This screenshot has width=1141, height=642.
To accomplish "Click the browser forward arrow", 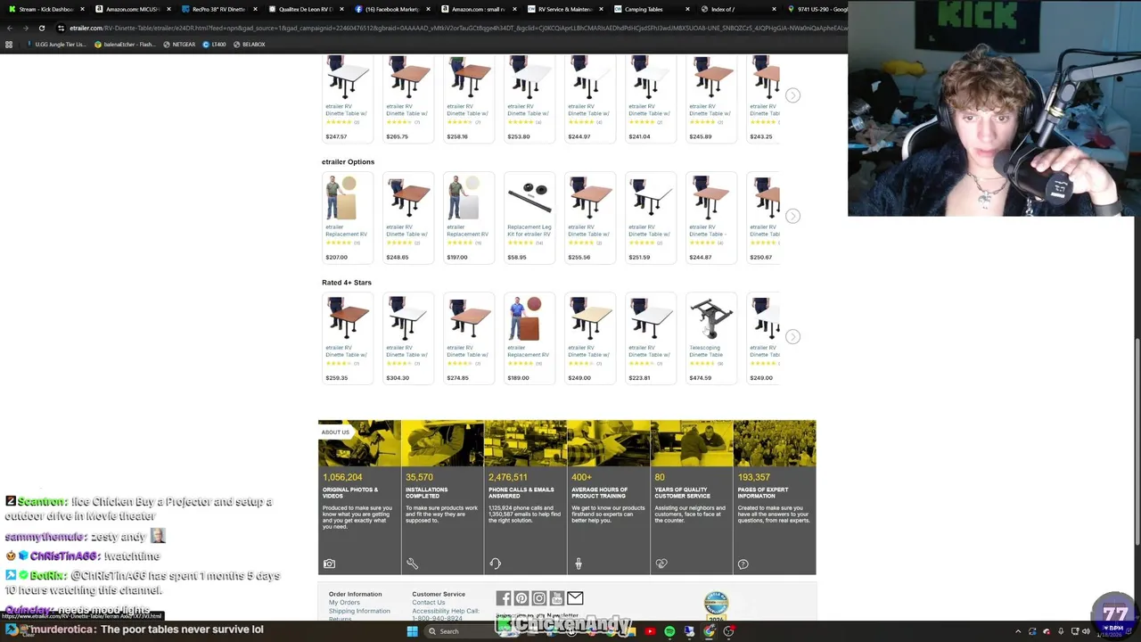I will (26, 28).
